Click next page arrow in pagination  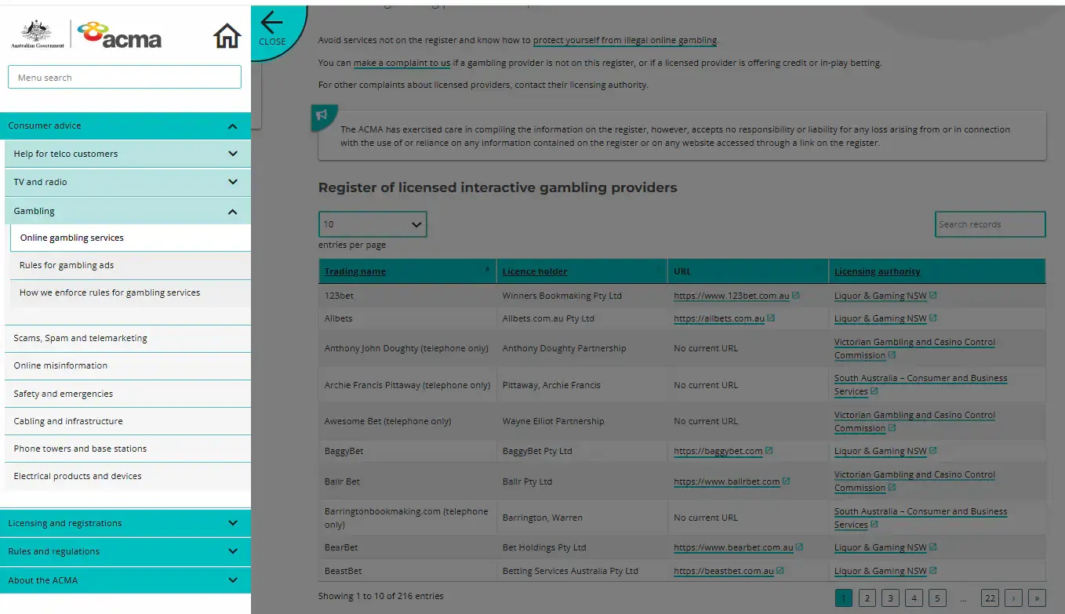pos(1013,598)
